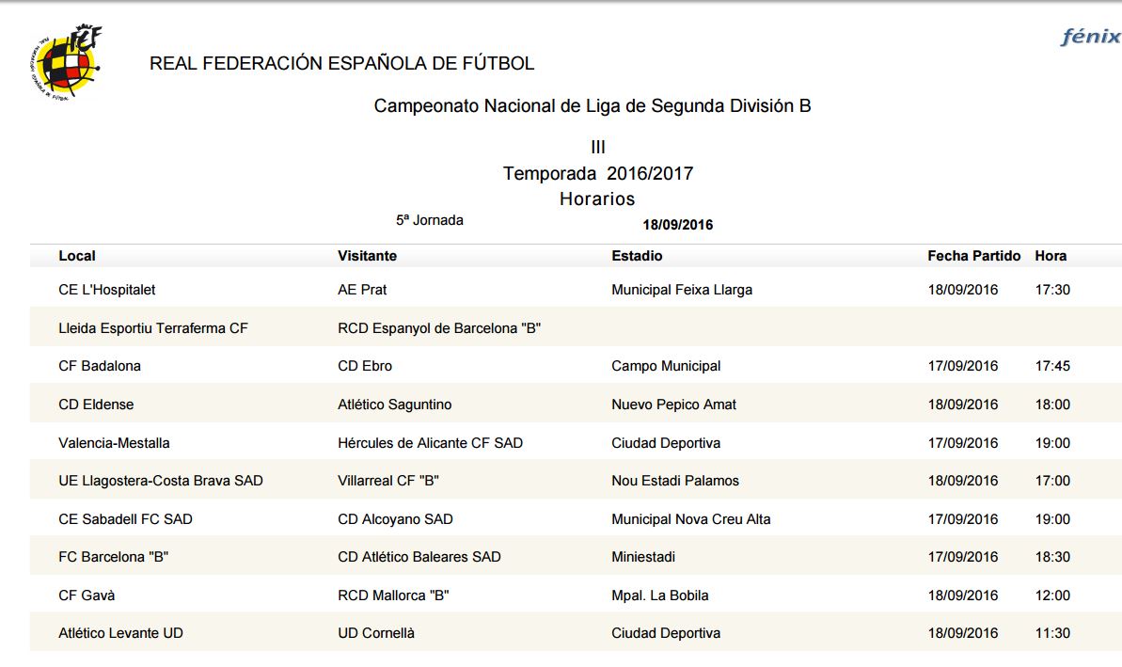The height and width of the screenshot is (667, 1122).
Task: Click UE Llagostera-Costa Brava SAD team
Action: click(161, 481)
